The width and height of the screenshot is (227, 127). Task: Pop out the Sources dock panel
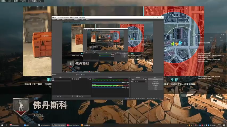(90, 77)
